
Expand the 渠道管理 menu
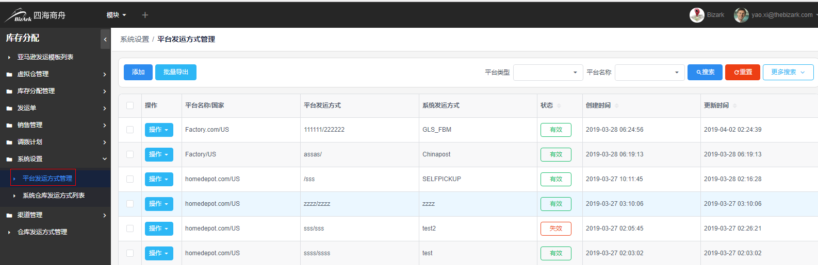click(55, 215)
